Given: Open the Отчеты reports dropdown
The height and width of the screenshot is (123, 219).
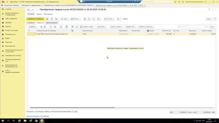Looking at the screenshot, I should [x=109, y=19].
